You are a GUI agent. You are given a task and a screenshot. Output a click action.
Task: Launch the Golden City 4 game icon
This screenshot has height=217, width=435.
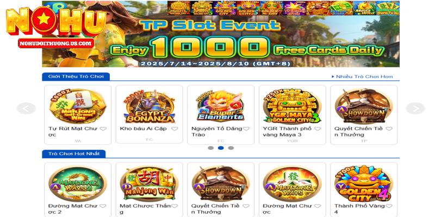tap(364, 184)
